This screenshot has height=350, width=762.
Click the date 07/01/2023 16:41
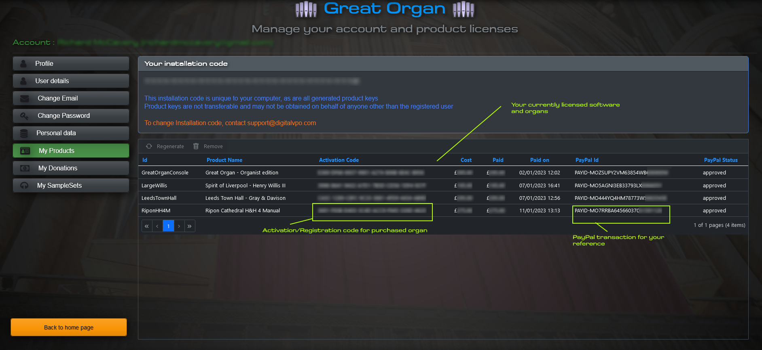click(540, 185)
